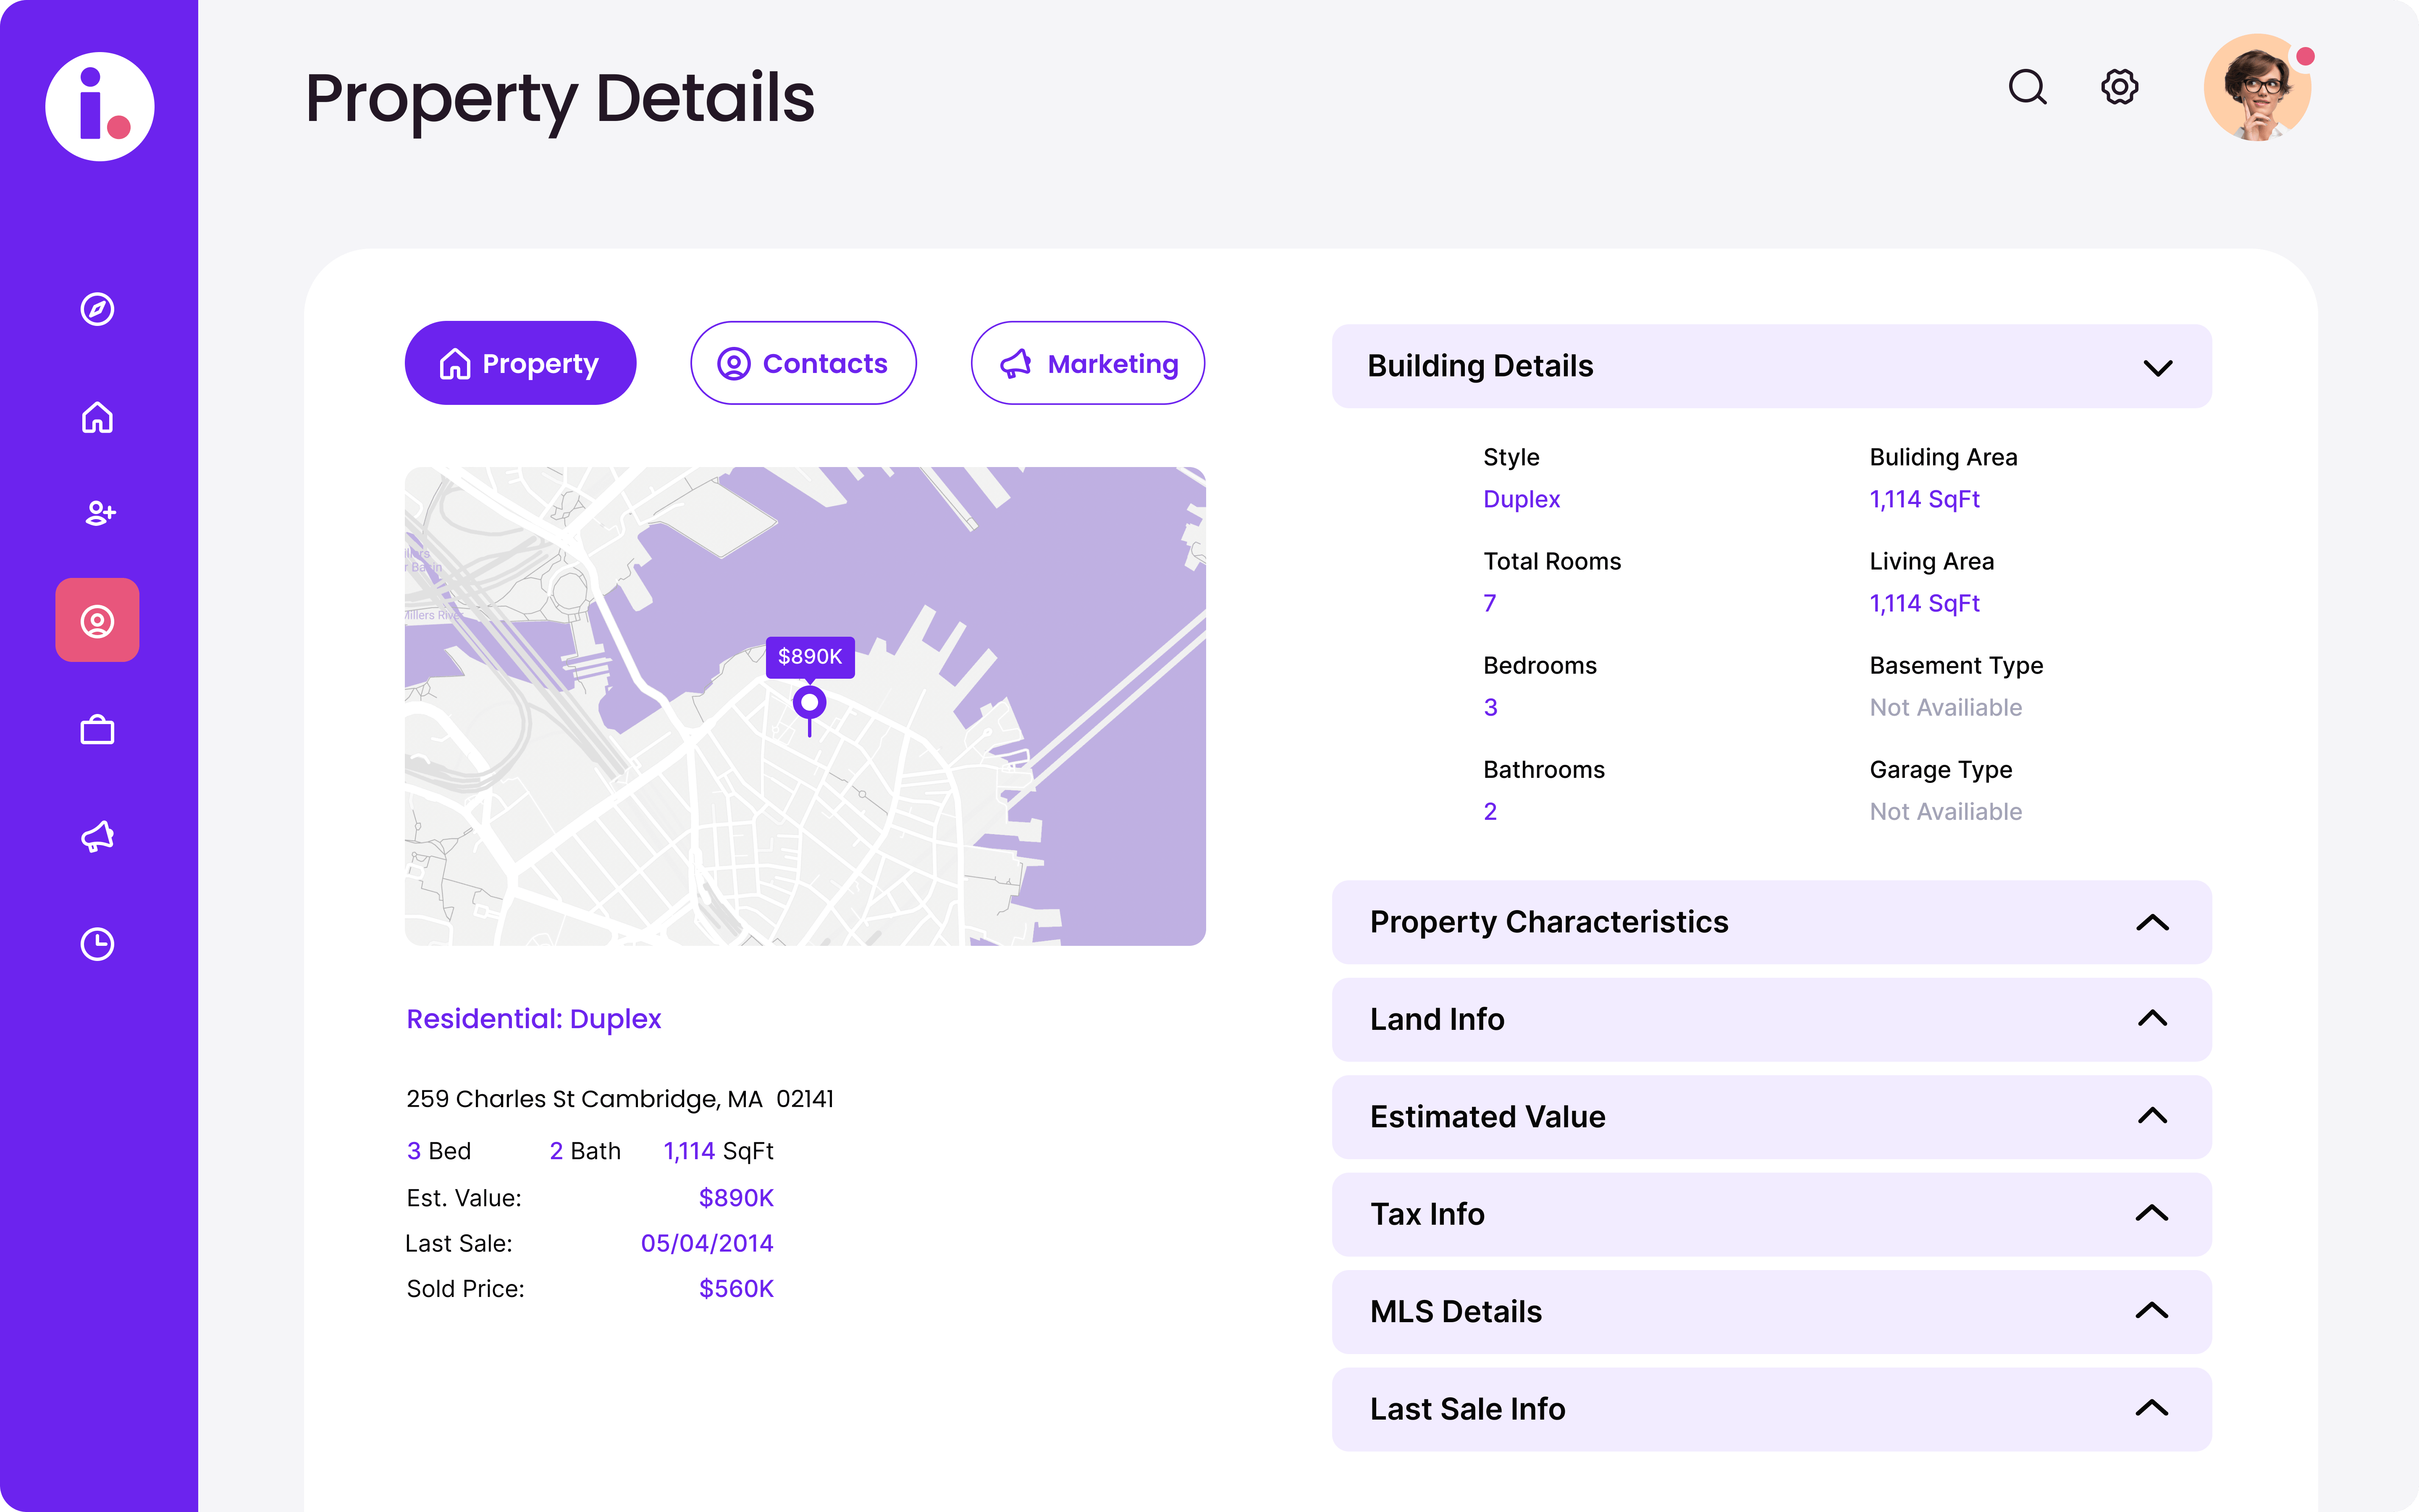Image resolution: width=2419 pixels, height=1512 pixels.
Task: Collapse the Building Details section
Action: [2157, 367]
